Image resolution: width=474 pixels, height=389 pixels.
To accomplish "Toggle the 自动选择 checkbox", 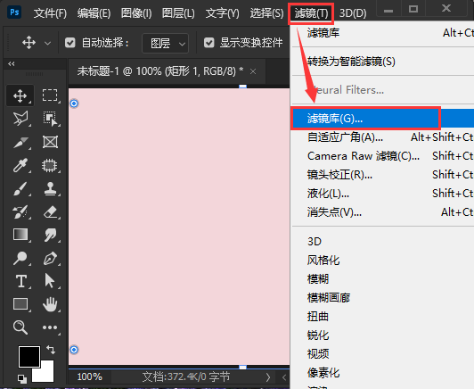I will click(70, 43).
